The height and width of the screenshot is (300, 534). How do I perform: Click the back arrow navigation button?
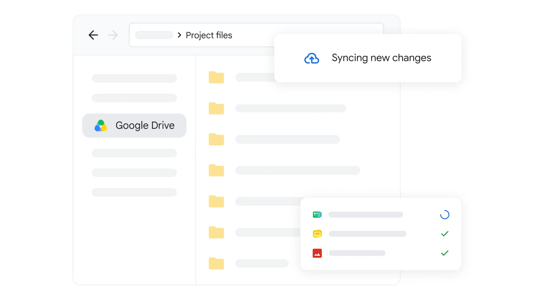coord(93,35)
